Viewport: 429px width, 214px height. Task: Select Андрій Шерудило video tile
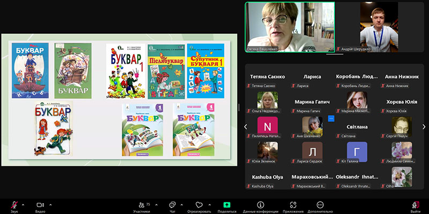[379, 27]
